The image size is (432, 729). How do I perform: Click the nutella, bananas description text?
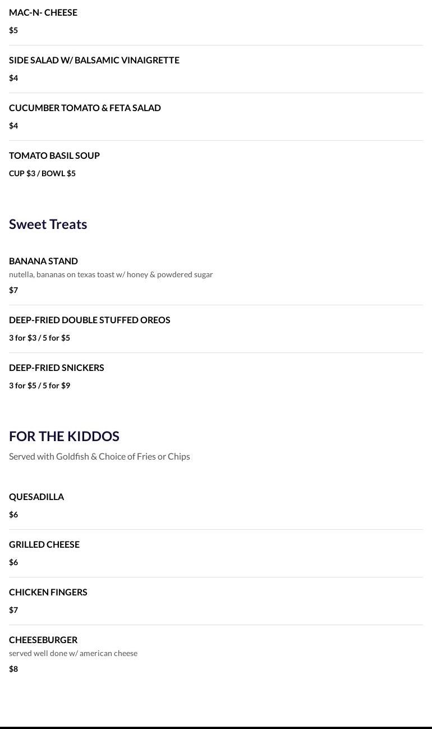coord(111,274)
